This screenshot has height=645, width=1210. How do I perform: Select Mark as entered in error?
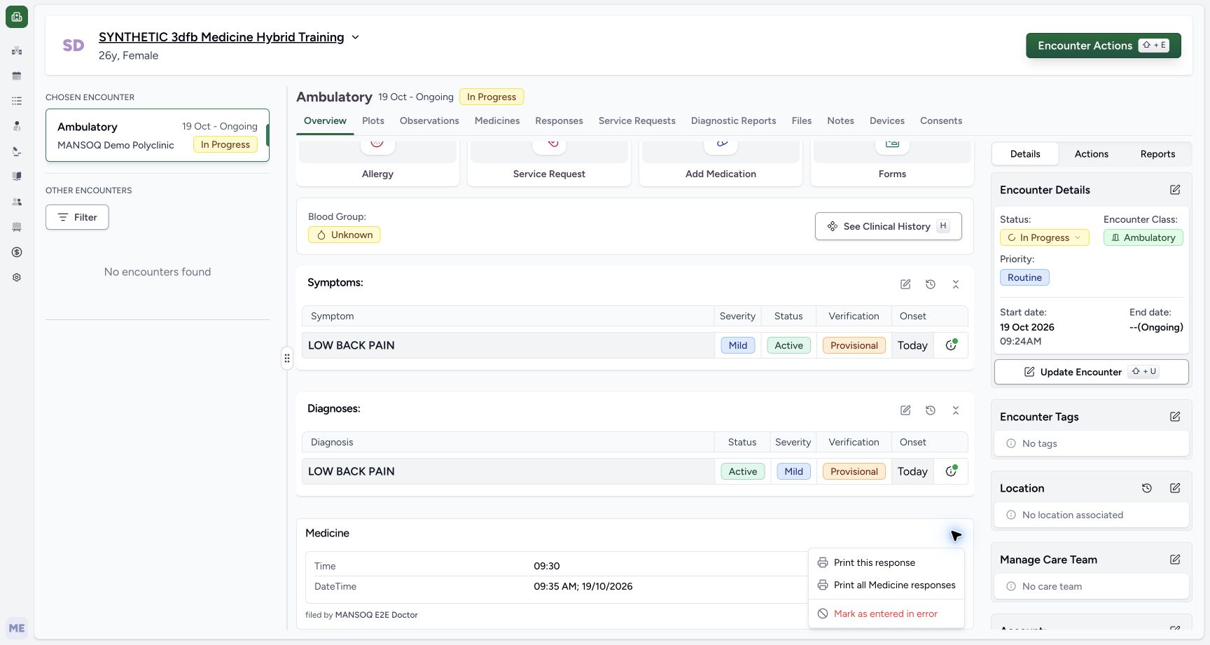886,613
